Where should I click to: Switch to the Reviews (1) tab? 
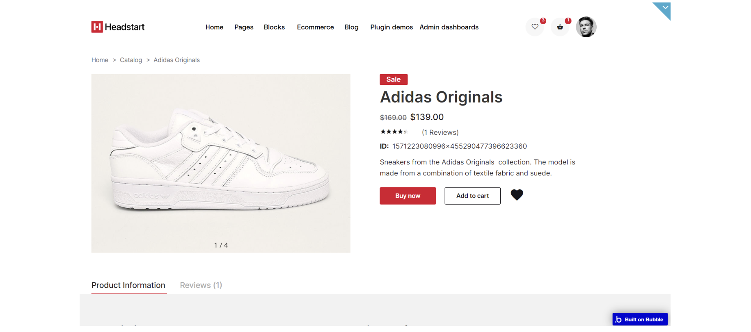tap(201, 285)
